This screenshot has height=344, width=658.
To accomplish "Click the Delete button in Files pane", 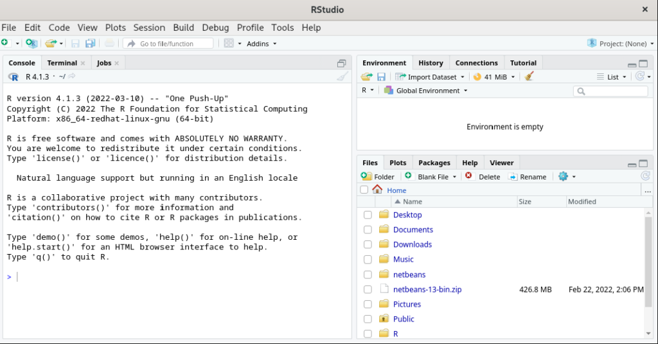I will tap(483, 177).
